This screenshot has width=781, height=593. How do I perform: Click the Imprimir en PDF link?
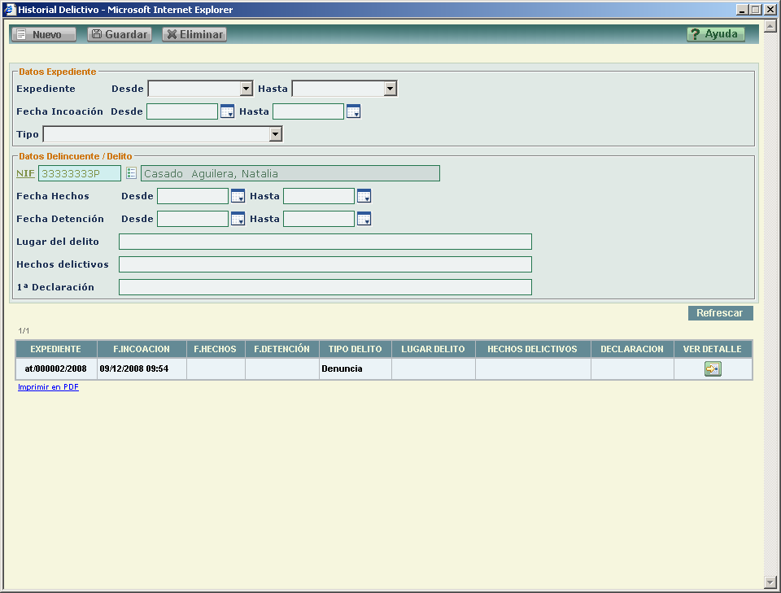click(x=48, y=387)
